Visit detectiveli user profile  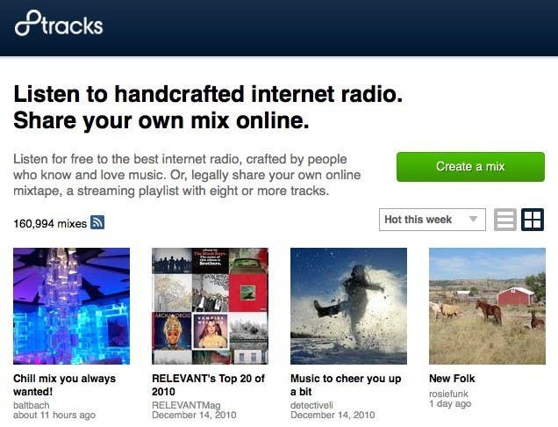311,405
